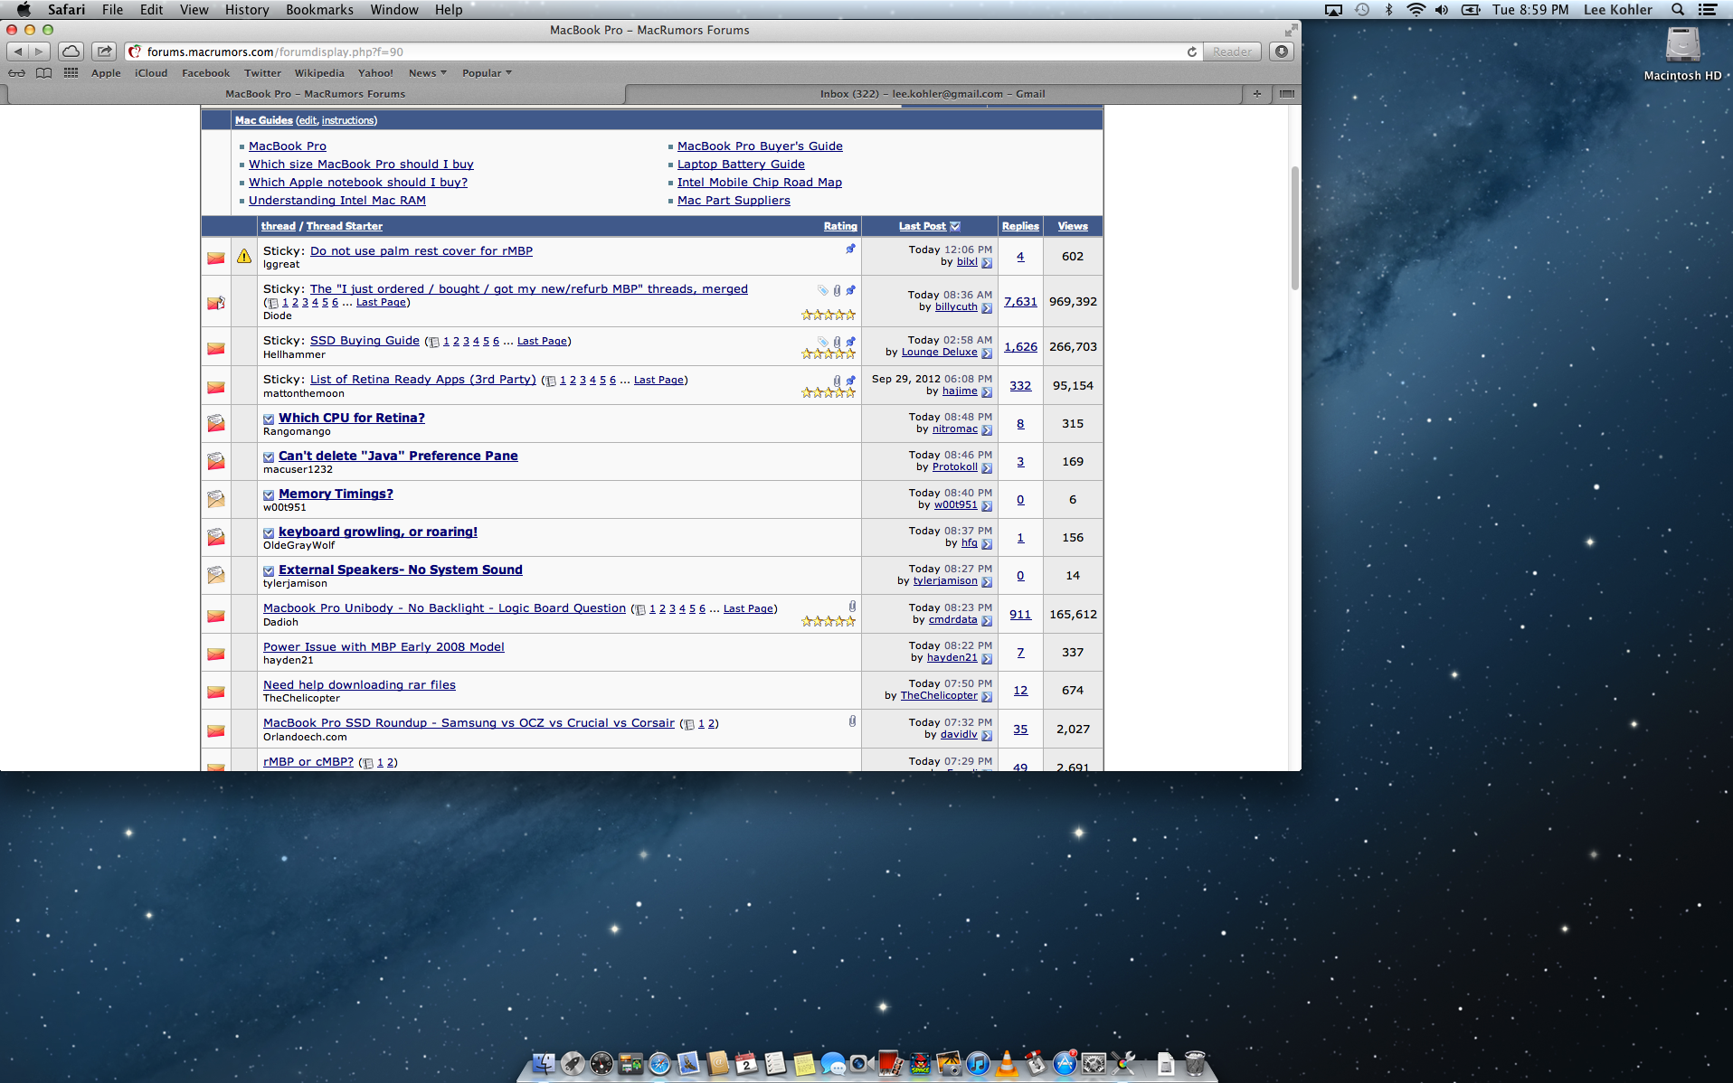Open the File menu
Viewport: 1733px width, 1083px height.
tap(113, 10)
